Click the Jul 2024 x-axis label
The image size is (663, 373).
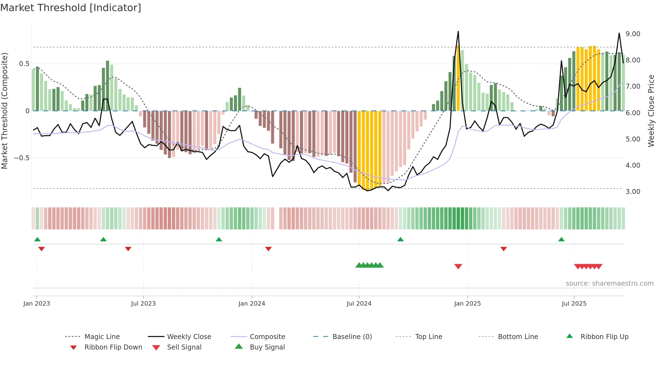pyautogui.click(x=359, y=303)
